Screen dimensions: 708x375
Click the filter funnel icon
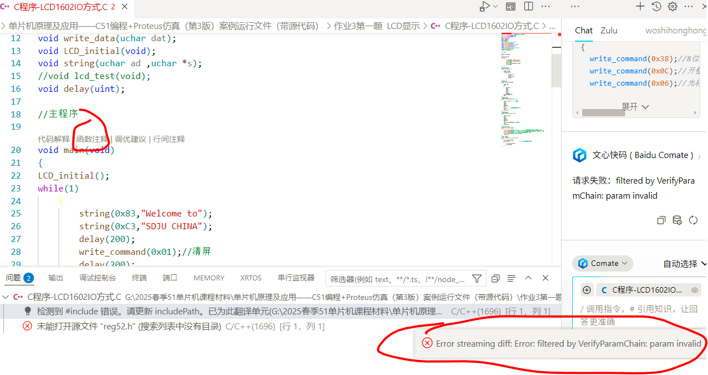click(x=477, y=278)
